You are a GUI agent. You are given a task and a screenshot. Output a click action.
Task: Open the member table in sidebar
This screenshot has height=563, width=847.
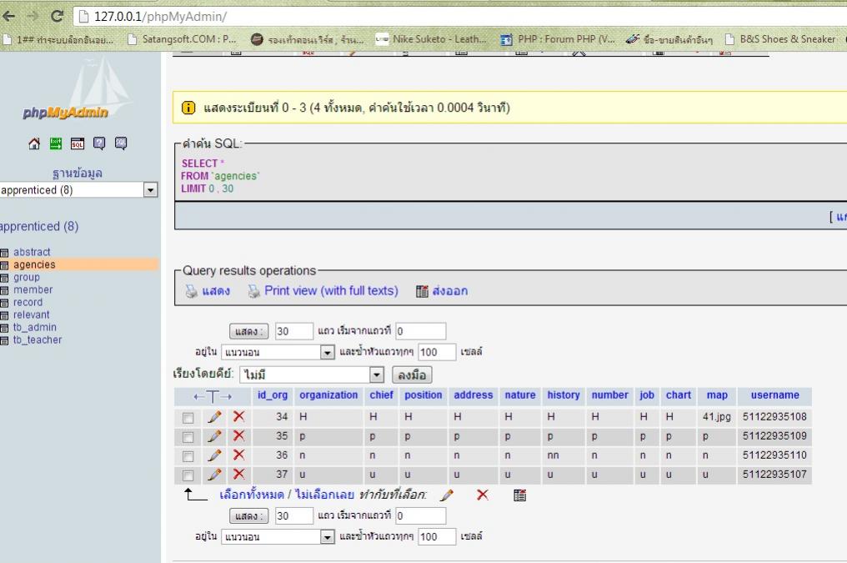click(x=33, y=290)
